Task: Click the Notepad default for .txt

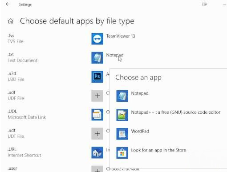Action: tap(115, 55)
